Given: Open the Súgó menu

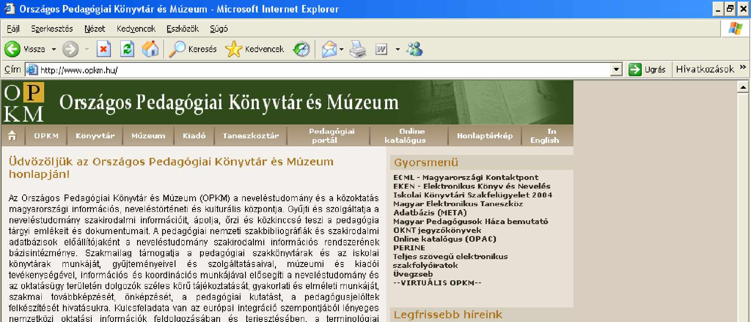Looking at the screenshot, I should (x=219, y=28).
